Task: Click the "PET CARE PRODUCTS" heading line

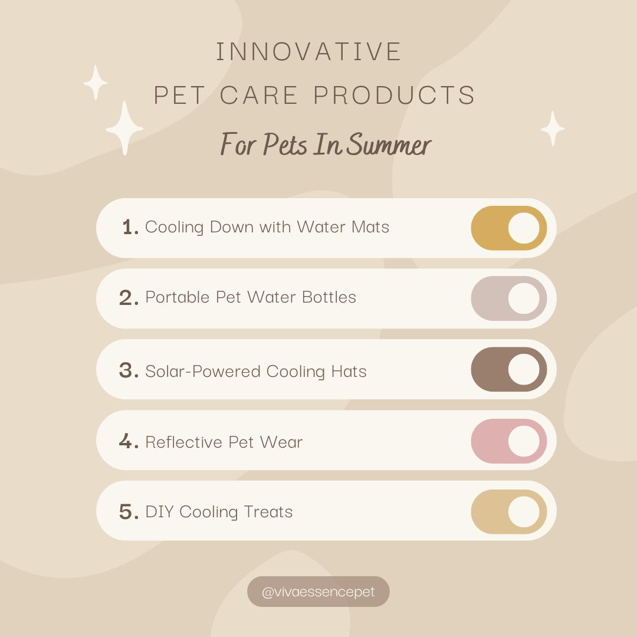Action: [x=314, y=96]
